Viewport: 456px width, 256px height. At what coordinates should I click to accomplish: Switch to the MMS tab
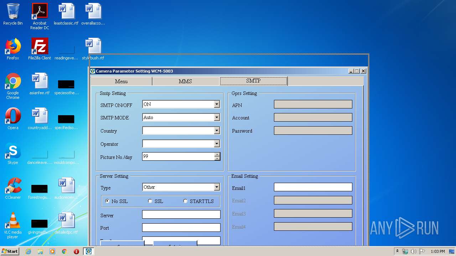pos(185,81)
